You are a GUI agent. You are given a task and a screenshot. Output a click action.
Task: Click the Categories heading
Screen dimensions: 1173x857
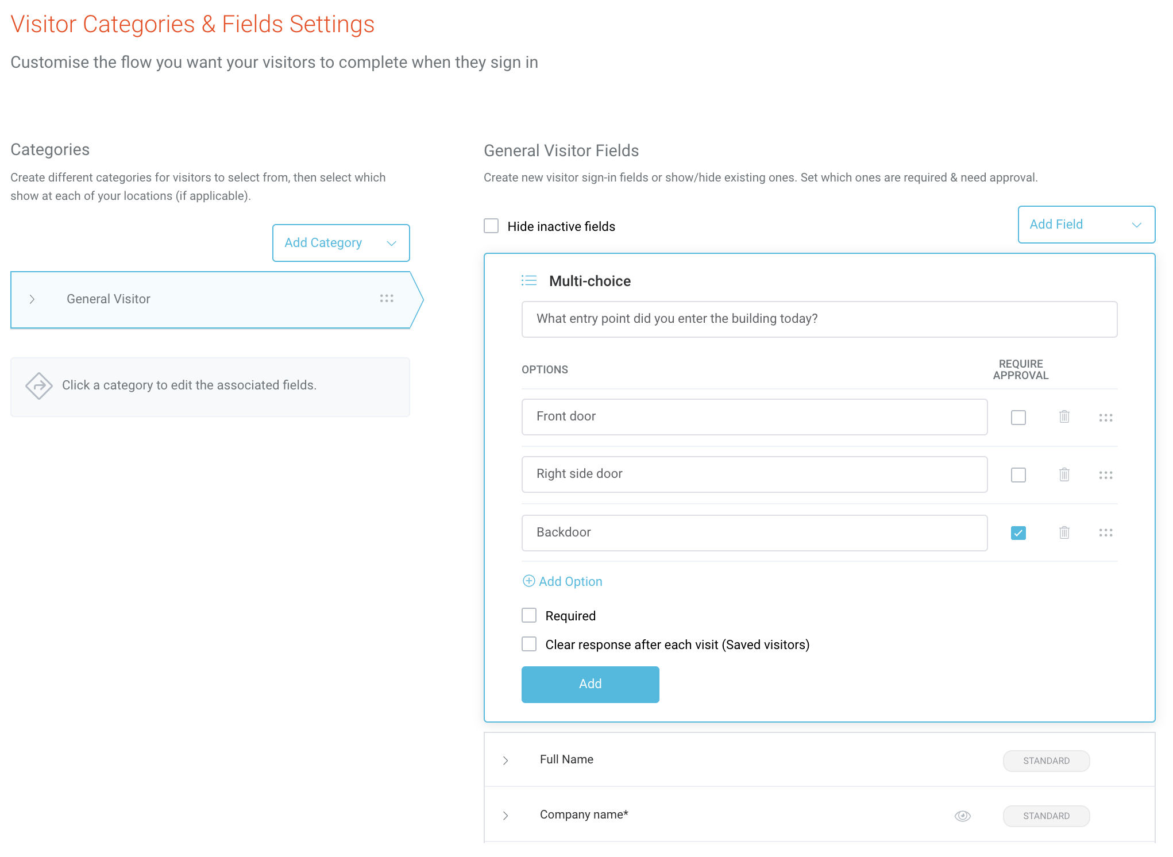[50, 149]
